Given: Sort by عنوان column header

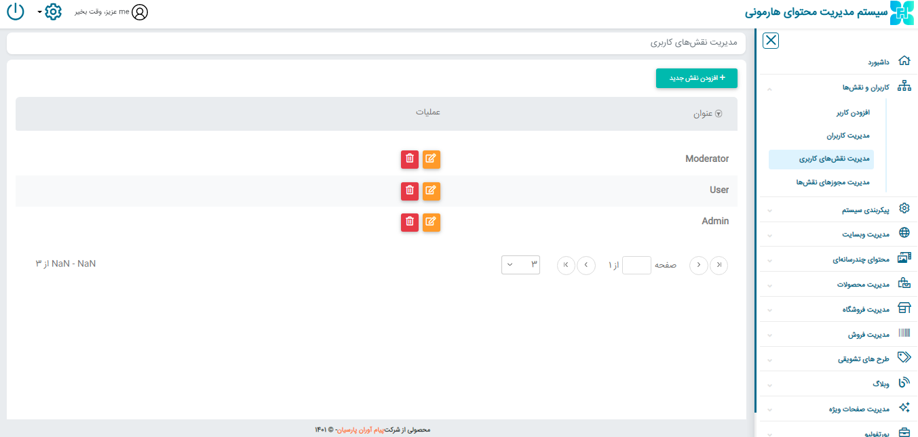Looking at the screenshot, I should [707, 114].
